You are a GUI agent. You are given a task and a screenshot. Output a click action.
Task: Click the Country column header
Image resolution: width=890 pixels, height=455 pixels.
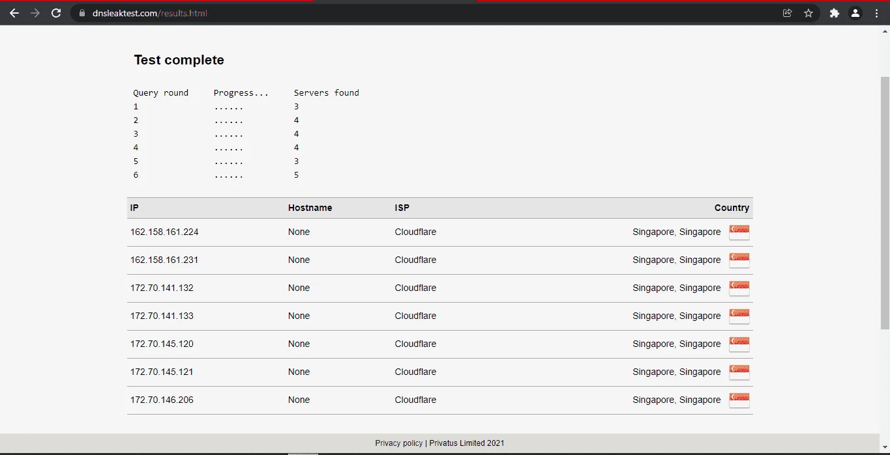click(732, 208)
